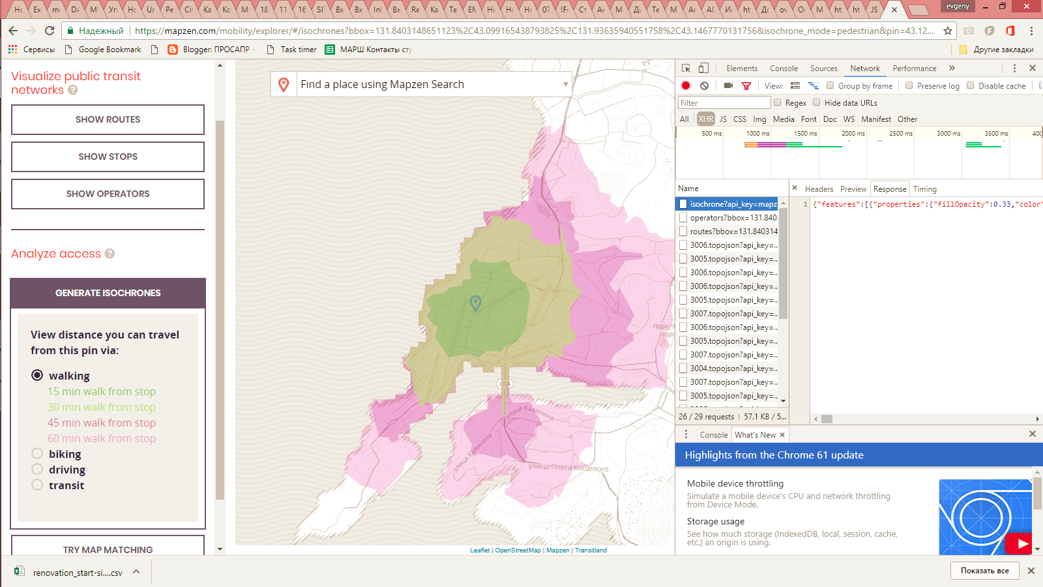
Task: Click the horizontal scrollbar thumb under the response
Action: 827,419
